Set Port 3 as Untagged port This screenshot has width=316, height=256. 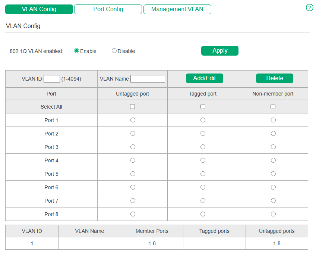pos(133,147)
